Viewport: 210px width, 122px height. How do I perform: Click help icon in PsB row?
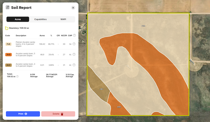pyautogui.click(x=74, y=44)
